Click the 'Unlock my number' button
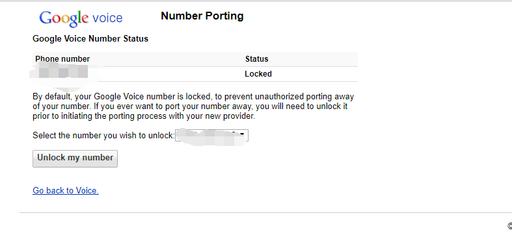 (75, 158)
